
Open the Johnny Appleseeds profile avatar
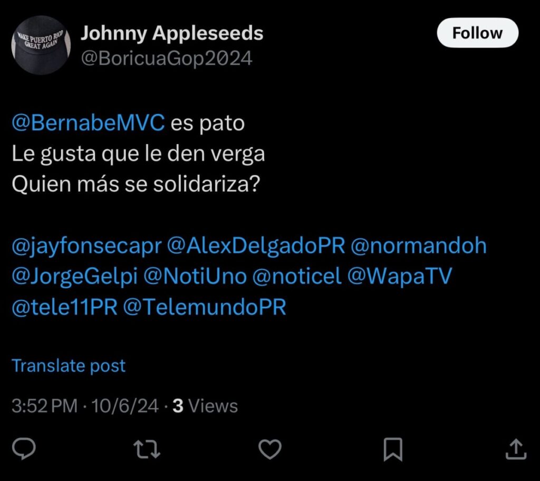41,45
